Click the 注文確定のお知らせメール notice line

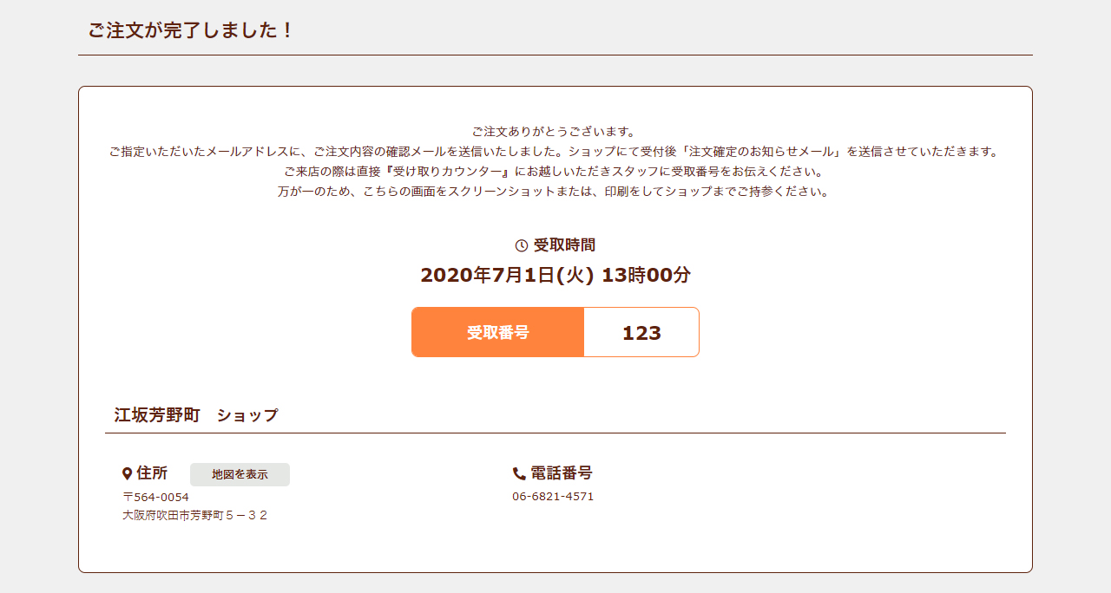[x=555, y=152]
